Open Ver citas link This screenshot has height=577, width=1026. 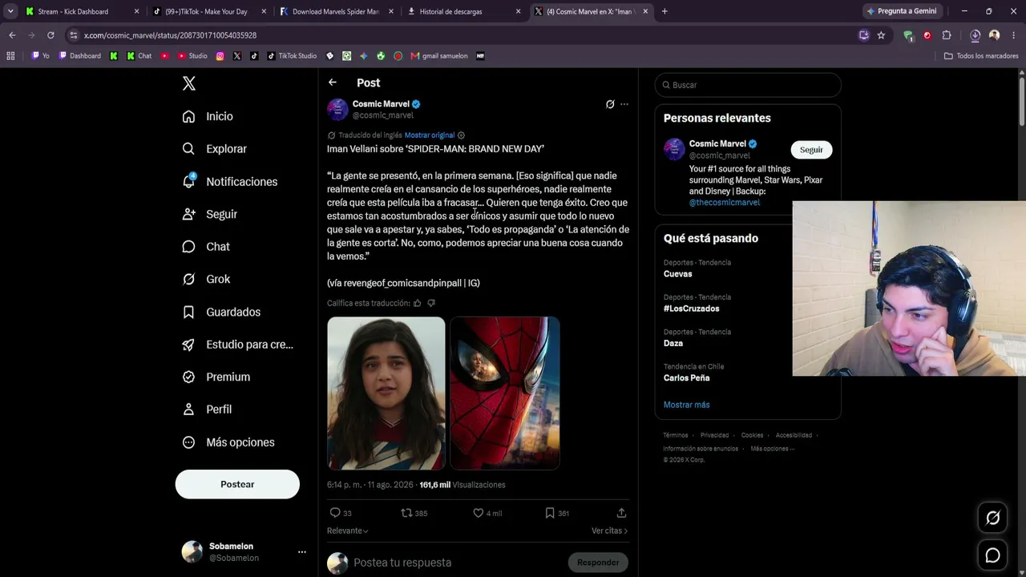pos(610,531)
